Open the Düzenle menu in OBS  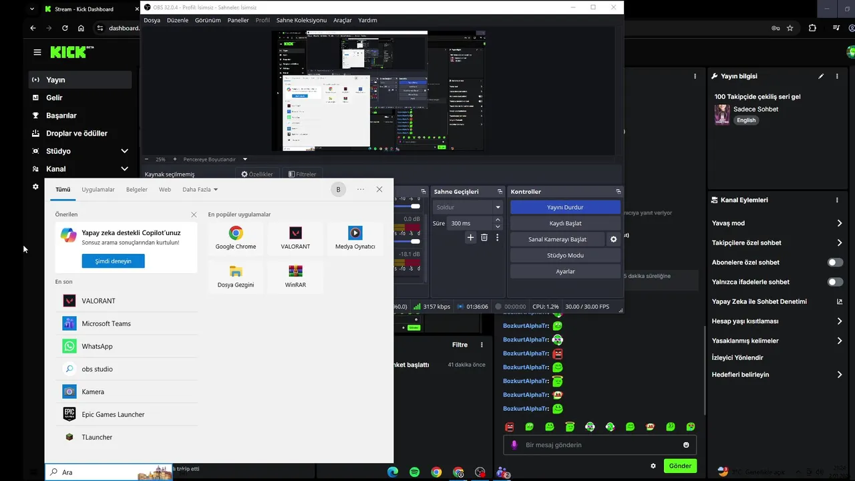[178, 20]
